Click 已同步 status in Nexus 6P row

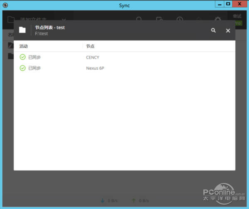[x=34, y=68]
